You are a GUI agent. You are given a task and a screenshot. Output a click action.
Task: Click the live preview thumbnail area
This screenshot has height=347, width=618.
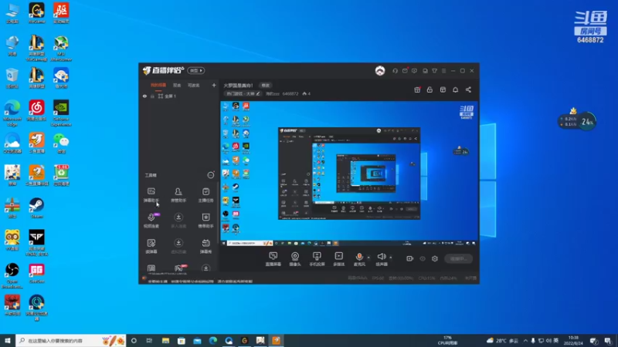[x=349, y=173]
